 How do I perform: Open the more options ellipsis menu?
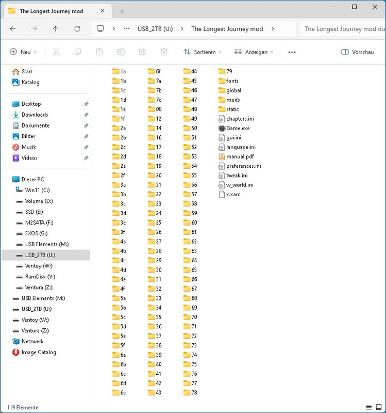pos(292,52)
